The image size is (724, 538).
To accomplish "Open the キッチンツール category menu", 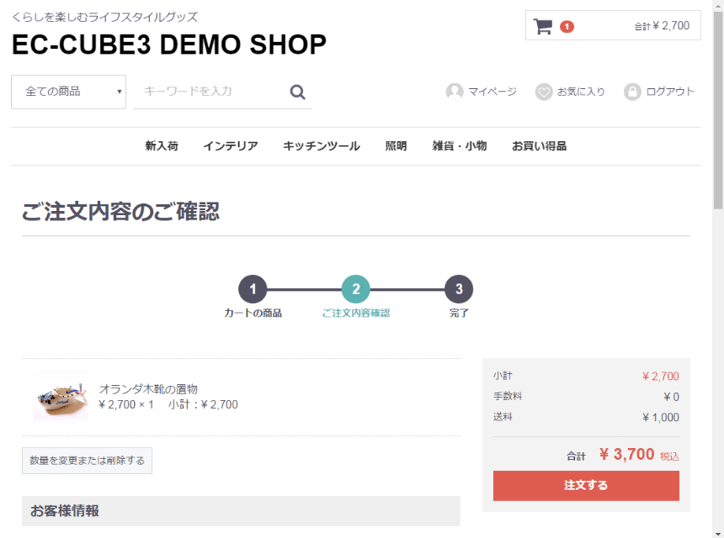I will [x=321, y=145].
